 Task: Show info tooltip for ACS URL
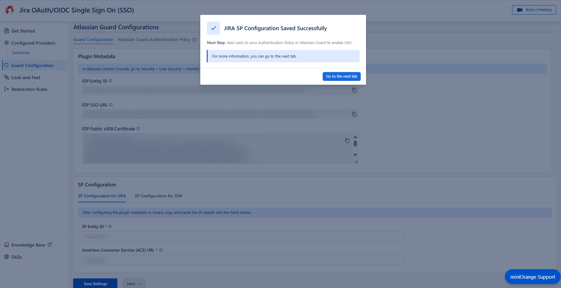pyautogui.click(x=161, y=250)
